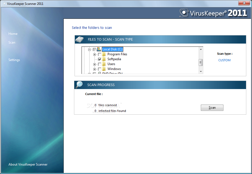Expand the Users folder node
Viewport: 252px width, 174px height.
[94, 64]
